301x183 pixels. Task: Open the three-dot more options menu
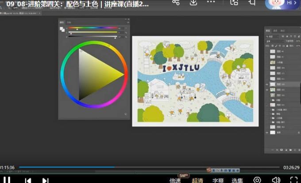[x=211, y=2]
